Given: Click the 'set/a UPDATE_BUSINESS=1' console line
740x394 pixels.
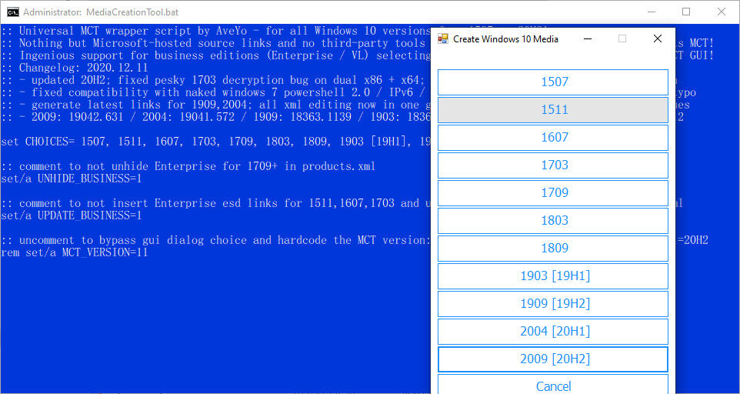Looking at the screenshot, I should [x=72, y=215].
